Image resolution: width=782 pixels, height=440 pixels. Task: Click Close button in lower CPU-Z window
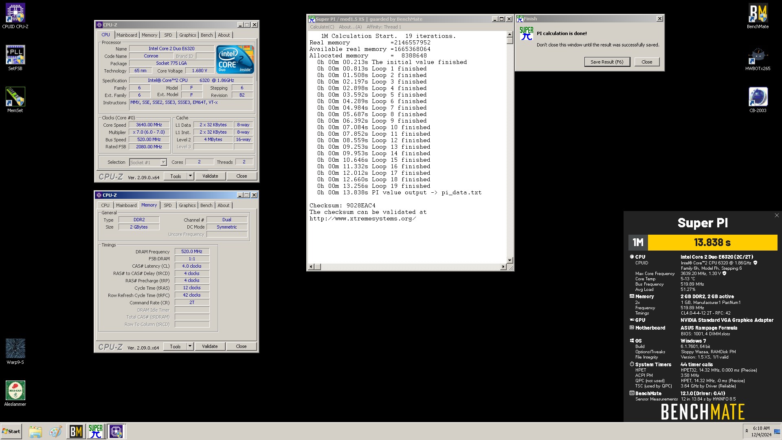tap(241, 346)
